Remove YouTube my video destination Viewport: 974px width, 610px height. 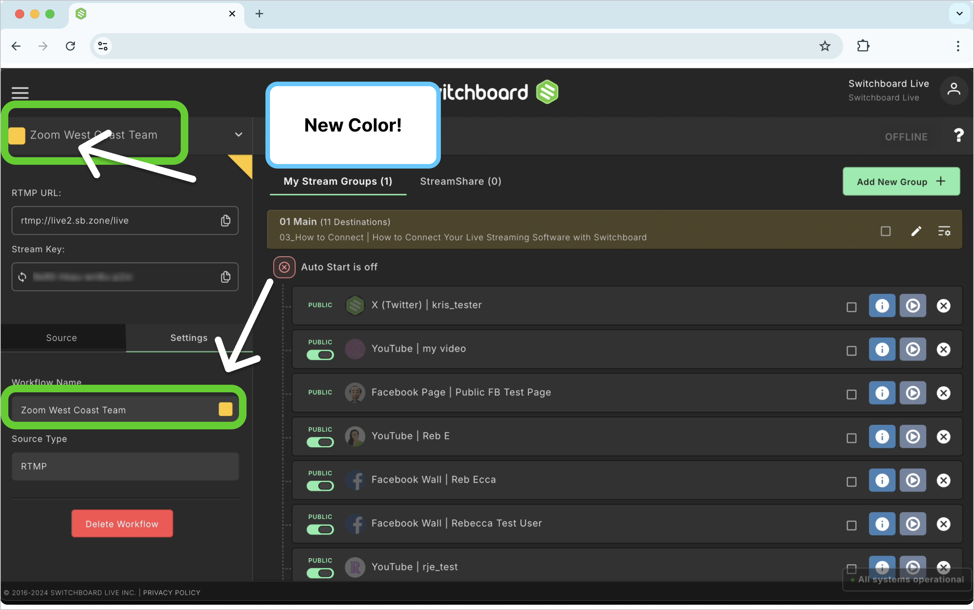pos(943,349)
